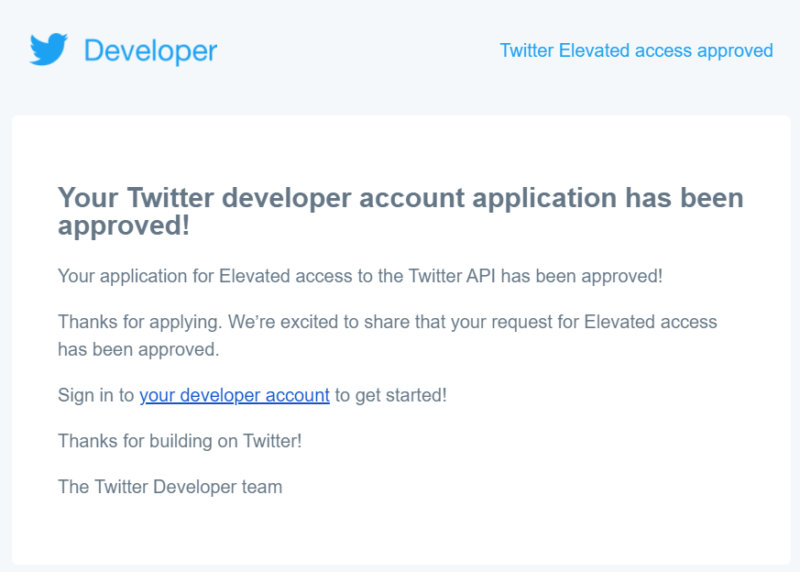Viewport: 800px width, 572px height.
Task: Click the Twitter bird logo
Action: tap(49, 49)
